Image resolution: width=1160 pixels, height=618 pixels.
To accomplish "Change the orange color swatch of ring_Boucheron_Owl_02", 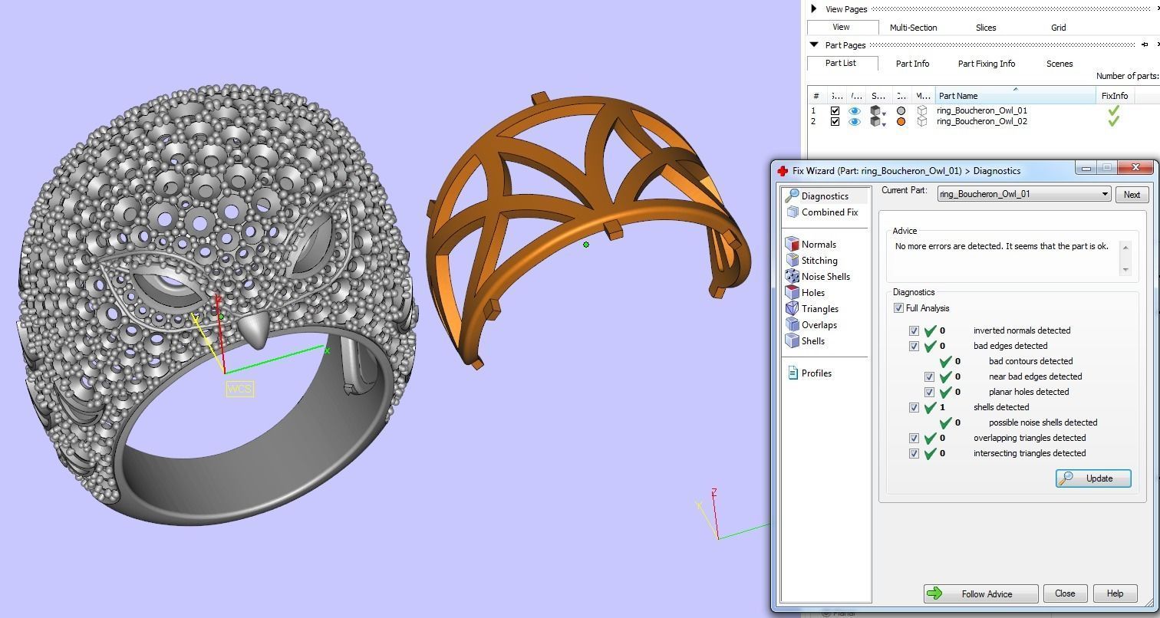I will tap(901, 121).
